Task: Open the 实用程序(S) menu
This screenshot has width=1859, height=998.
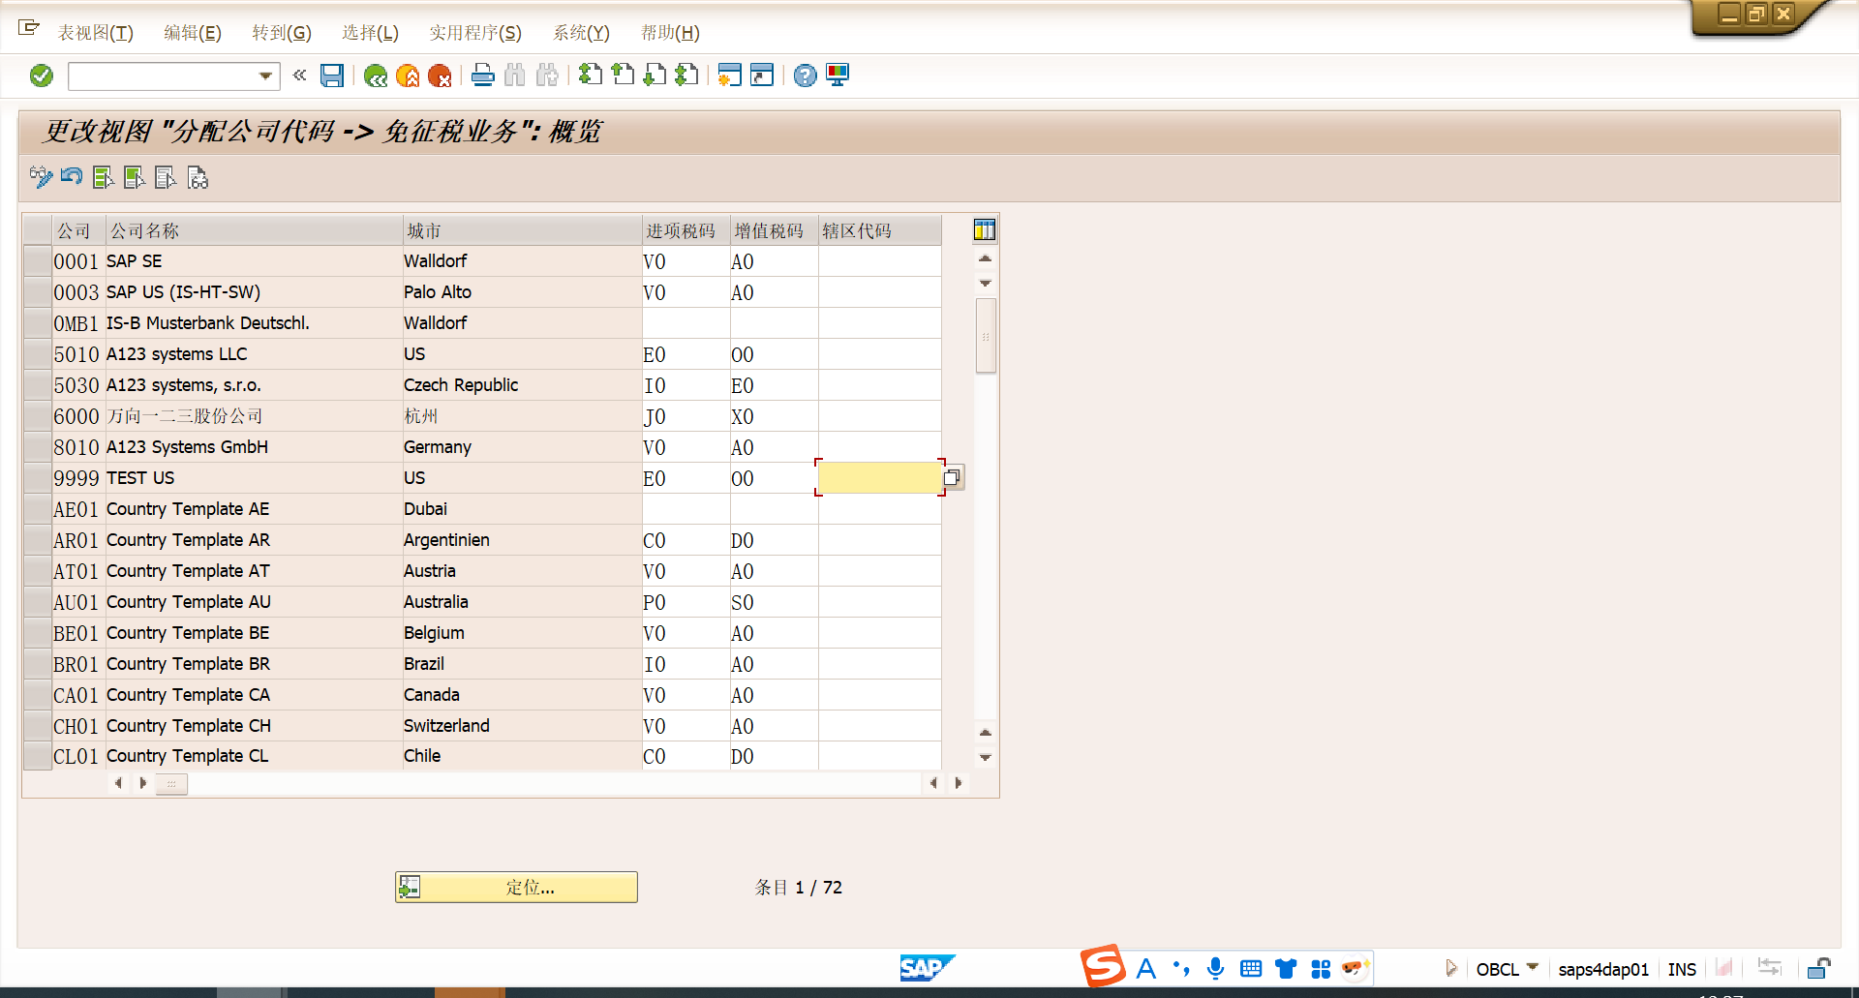Action: tap(474, 33)
